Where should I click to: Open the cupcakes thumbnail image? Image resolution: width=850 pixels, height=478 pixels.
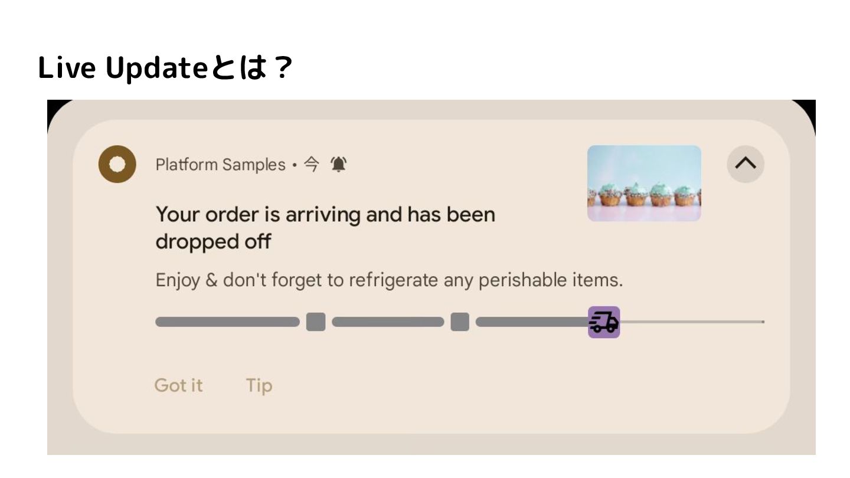point(644,183)
